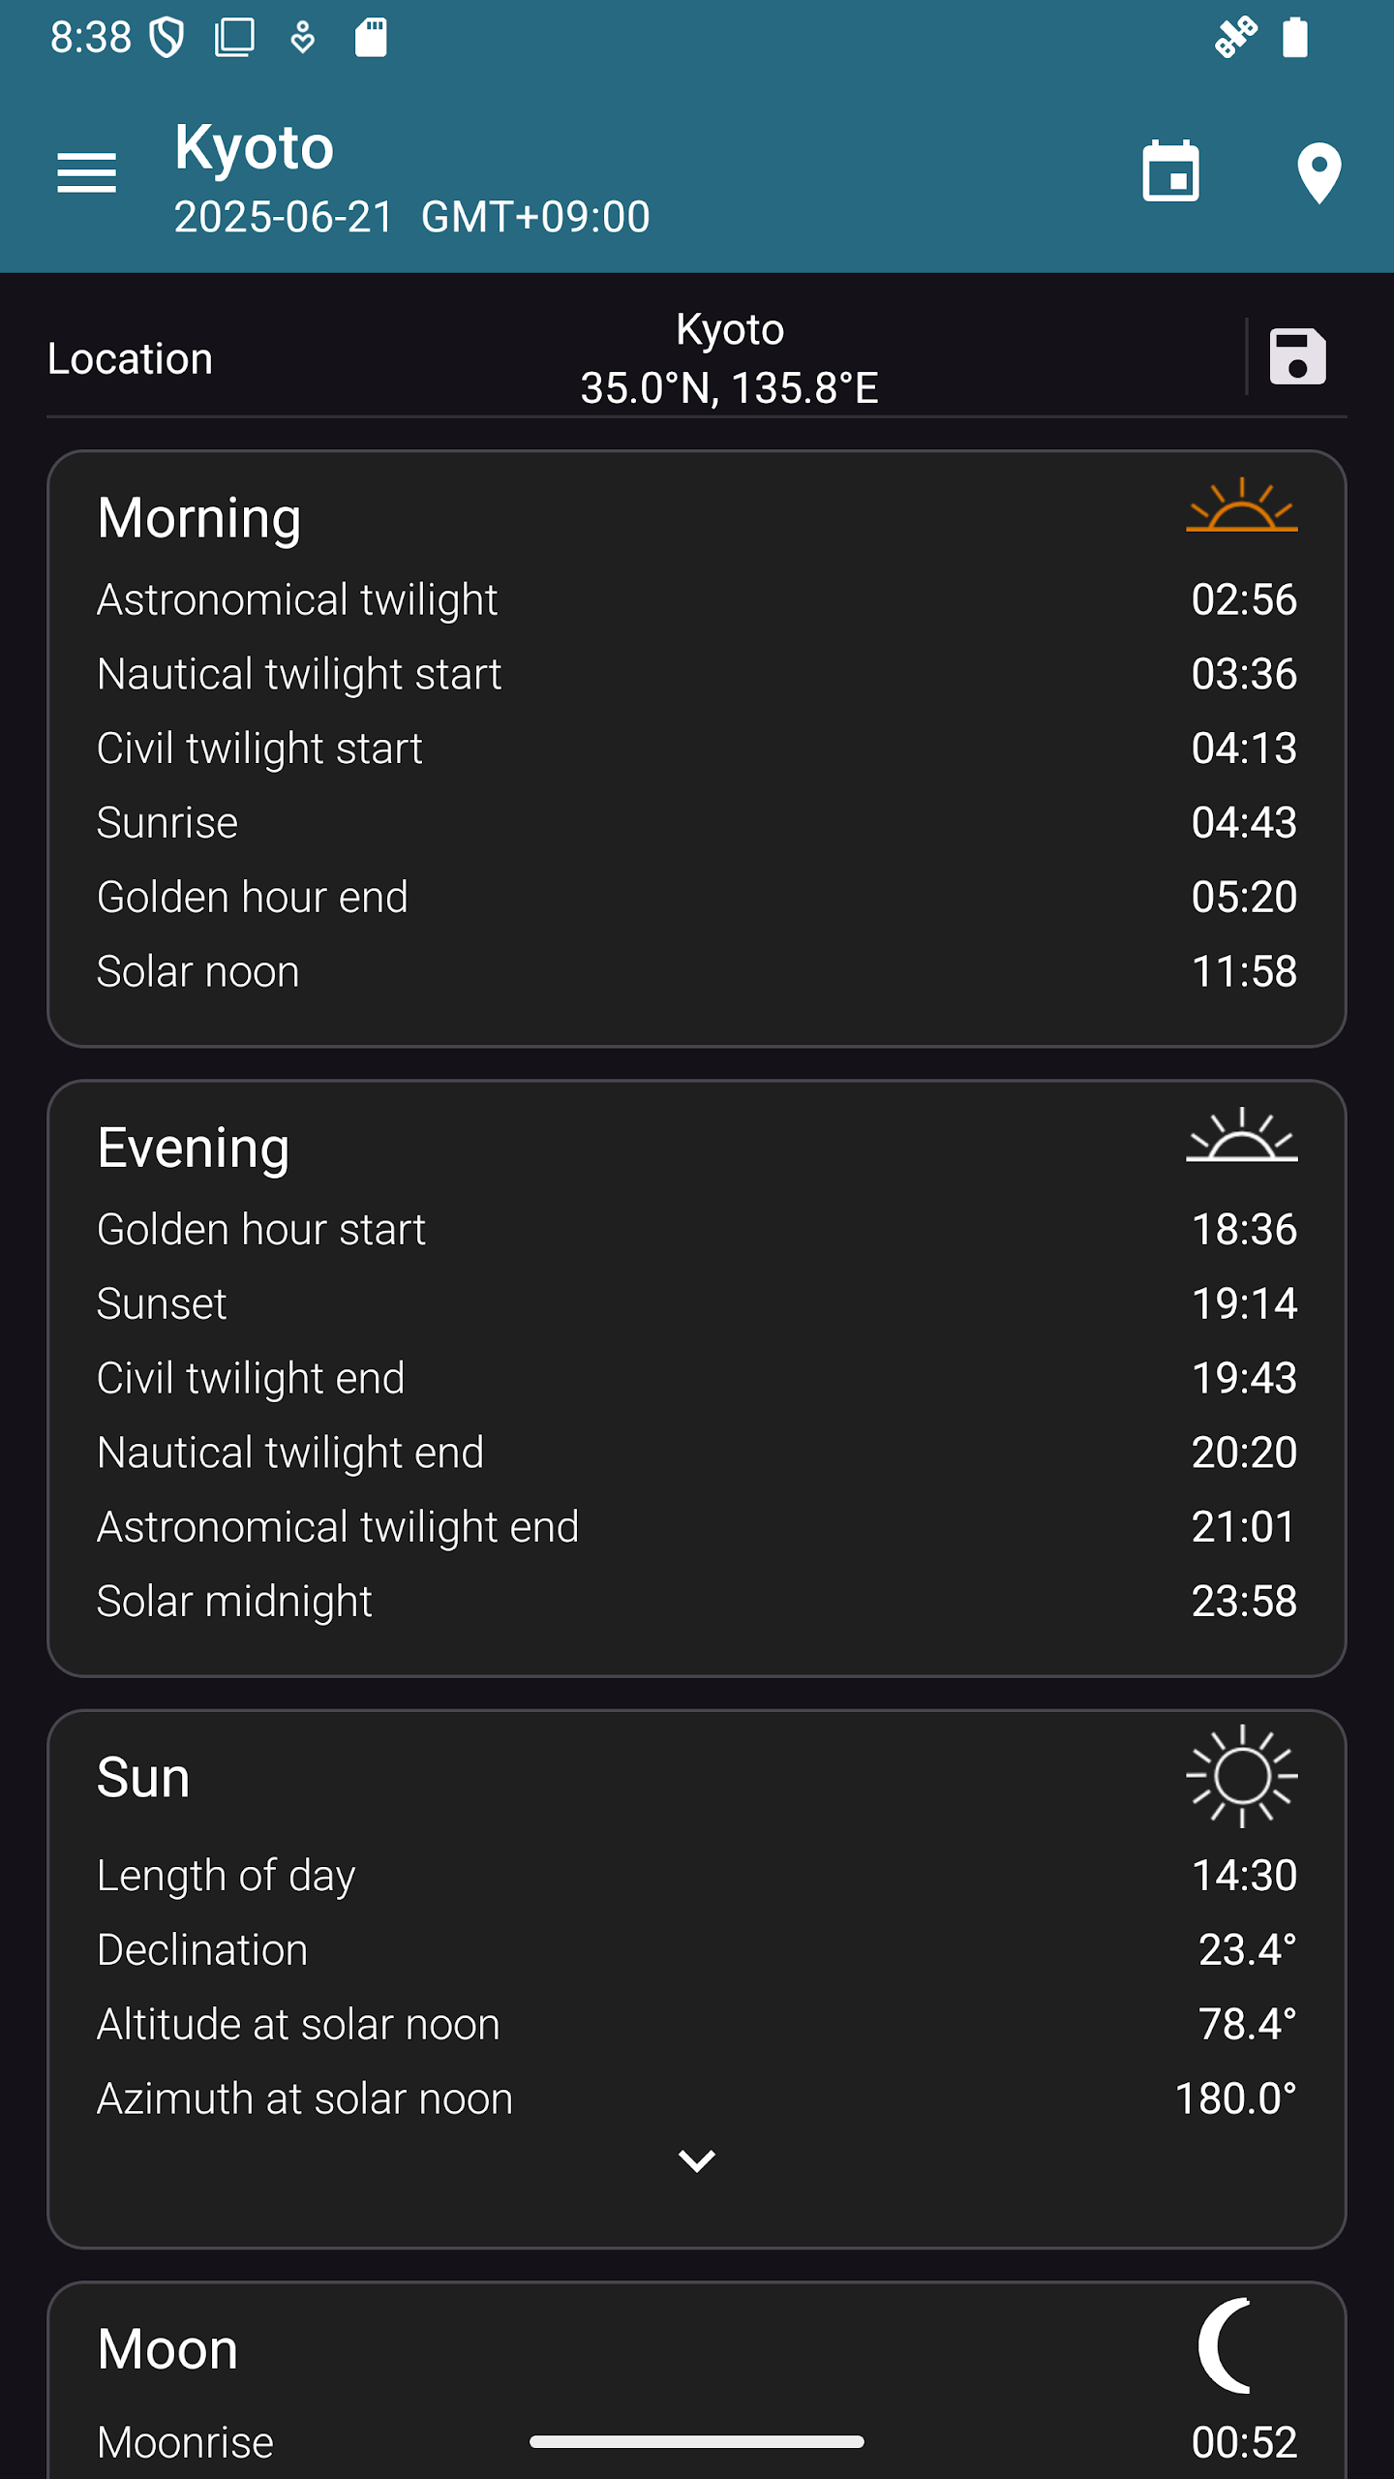Tap the crescent Moon icon
Image resolution: width=1394 pixels, height=2479 pixels.
point(1227,2345)
